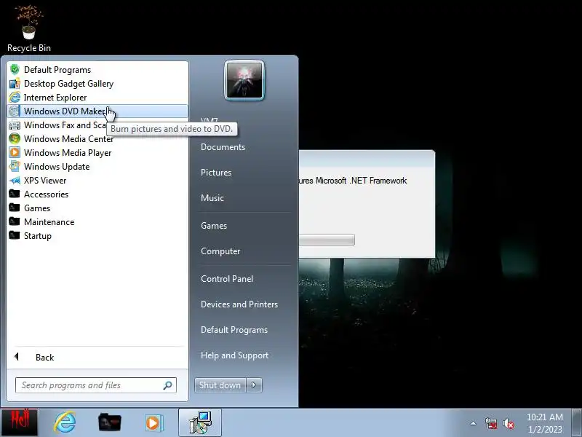Click the installer icon on the taskbar
This screenshot has height=437, width=582.
click(x=201, y=422)
